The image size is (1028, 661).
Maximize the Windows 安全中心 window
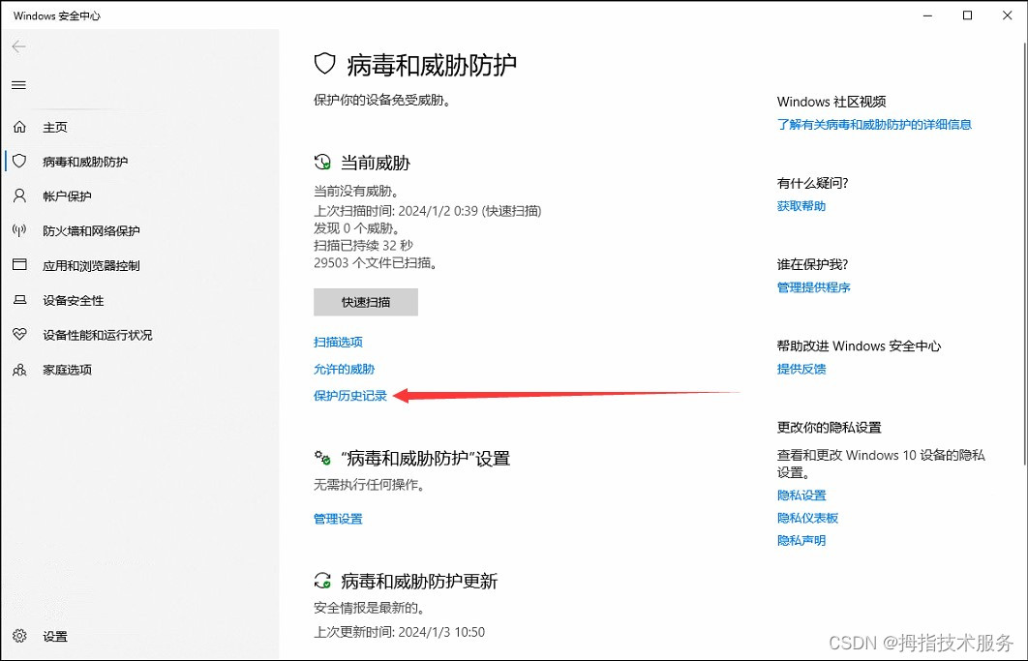(x=968, y=15)
